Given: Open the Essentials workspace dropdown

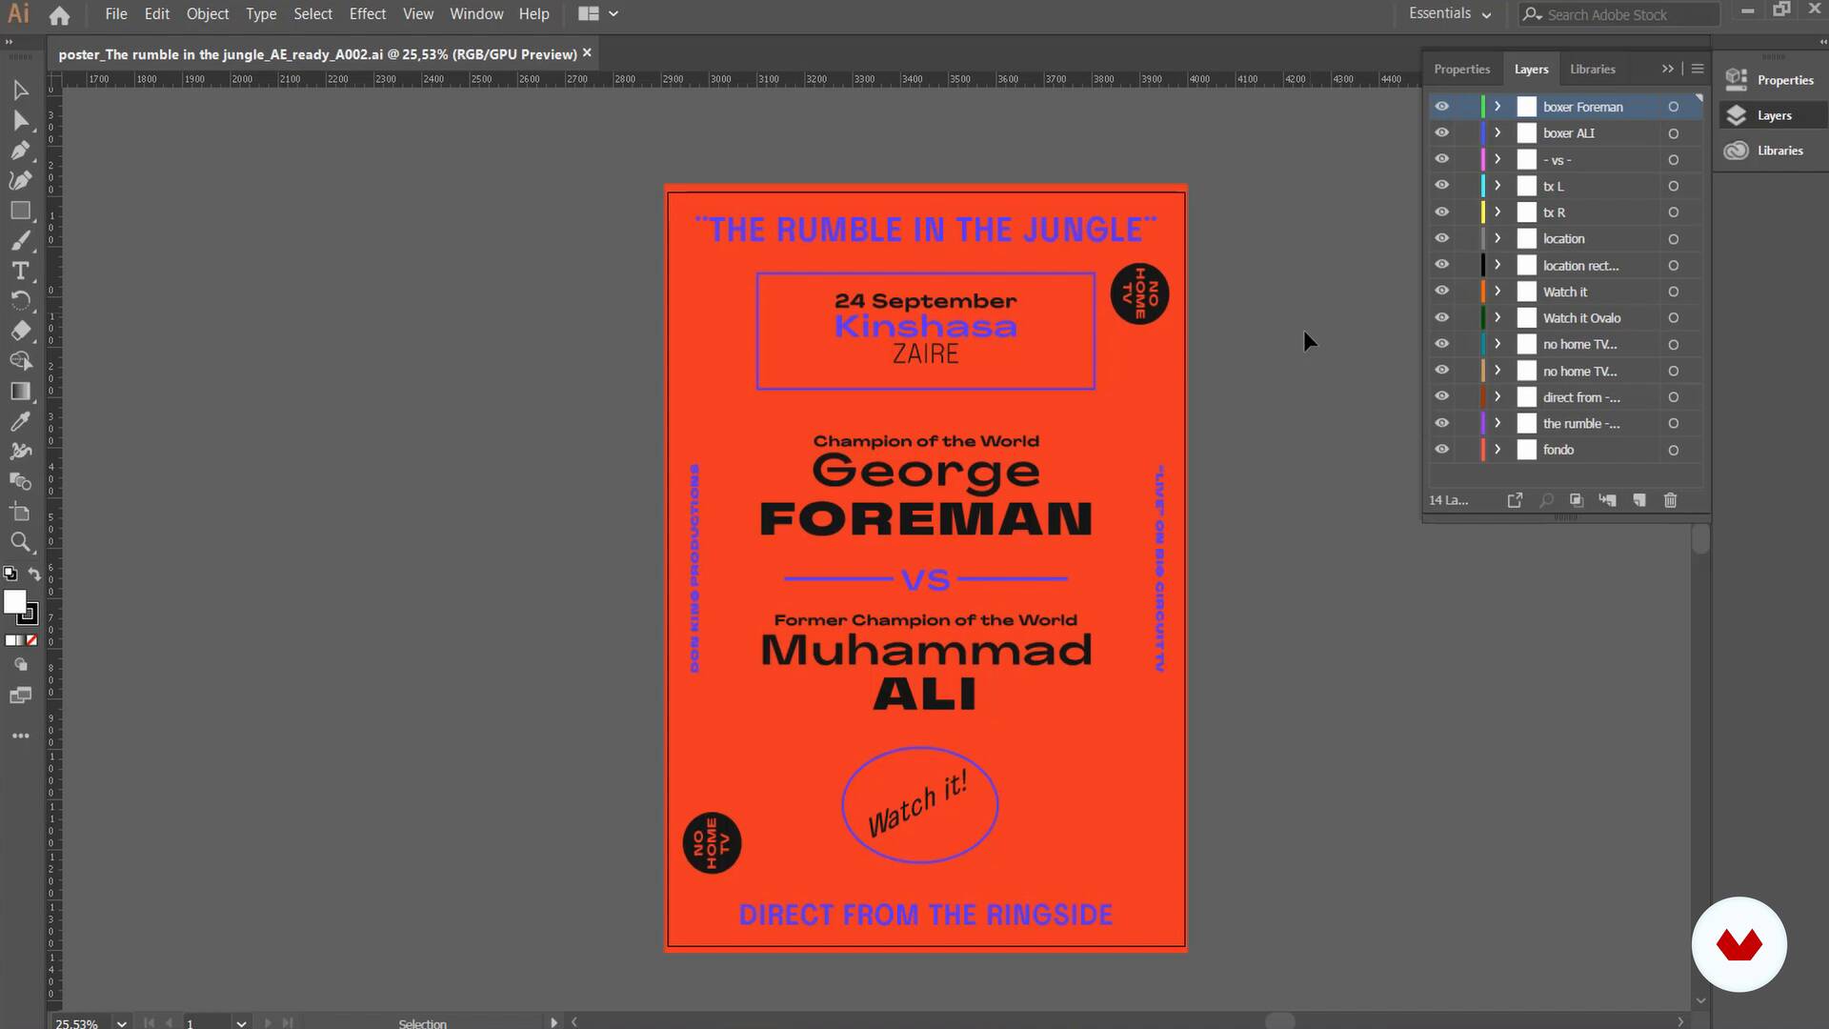Looking at the screenshot, I should click(1450, 14).
